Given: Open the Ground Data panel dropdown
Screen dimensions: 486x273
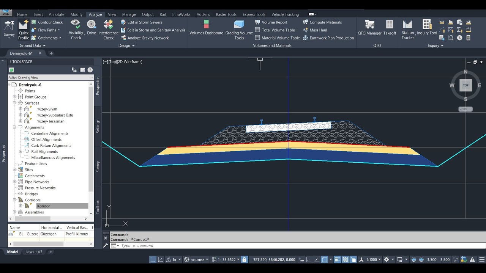Looking at the screenshot, I should pyautogui.click(x=32, y=45).
